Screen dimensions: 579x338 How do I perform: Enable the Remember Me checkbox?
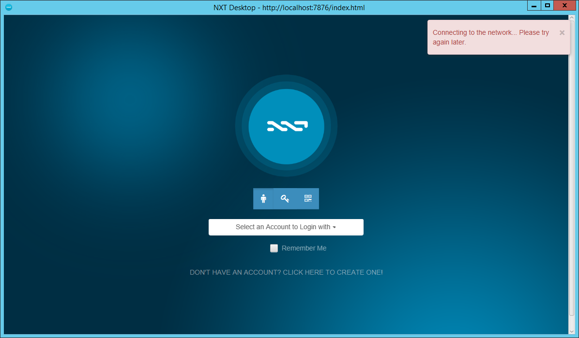tap(274, 249)
